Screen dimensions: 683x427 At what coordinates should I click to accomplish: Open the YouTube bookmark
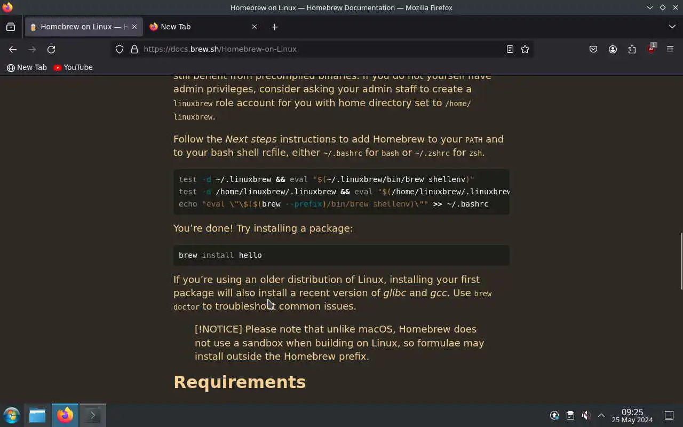click(73, 67)
